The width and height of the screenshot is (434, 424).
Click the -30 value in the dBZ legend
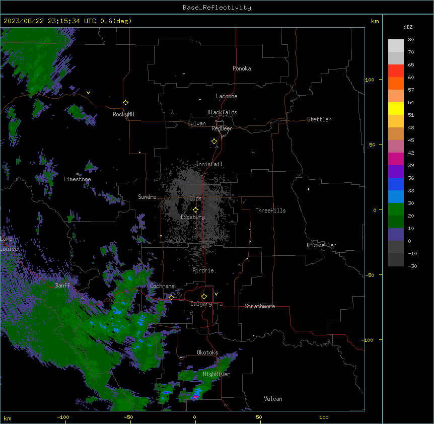click(x=412, y=266)
